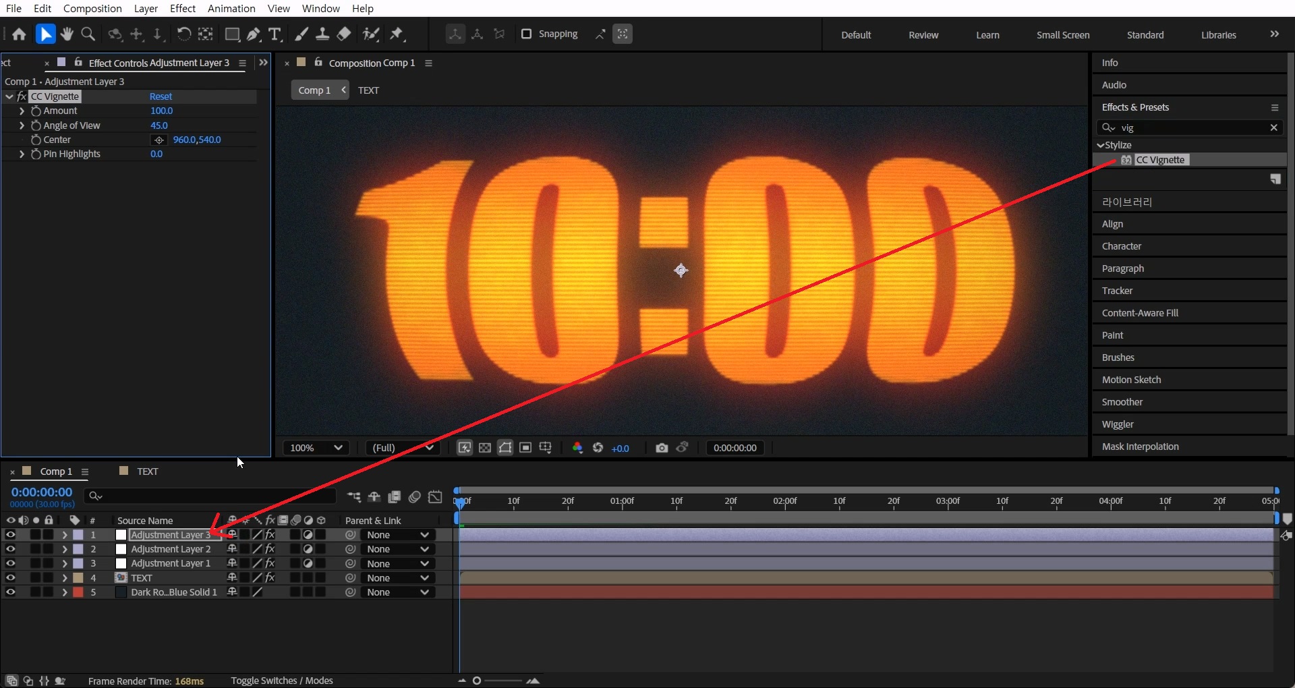Toggle Amount stopwatch in Effect Controls
This screenshot has height=688, width=1295.
[x=36, y=111]
